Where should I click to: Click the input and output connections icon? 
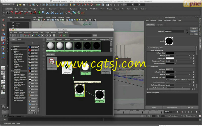tap(47, 36)
